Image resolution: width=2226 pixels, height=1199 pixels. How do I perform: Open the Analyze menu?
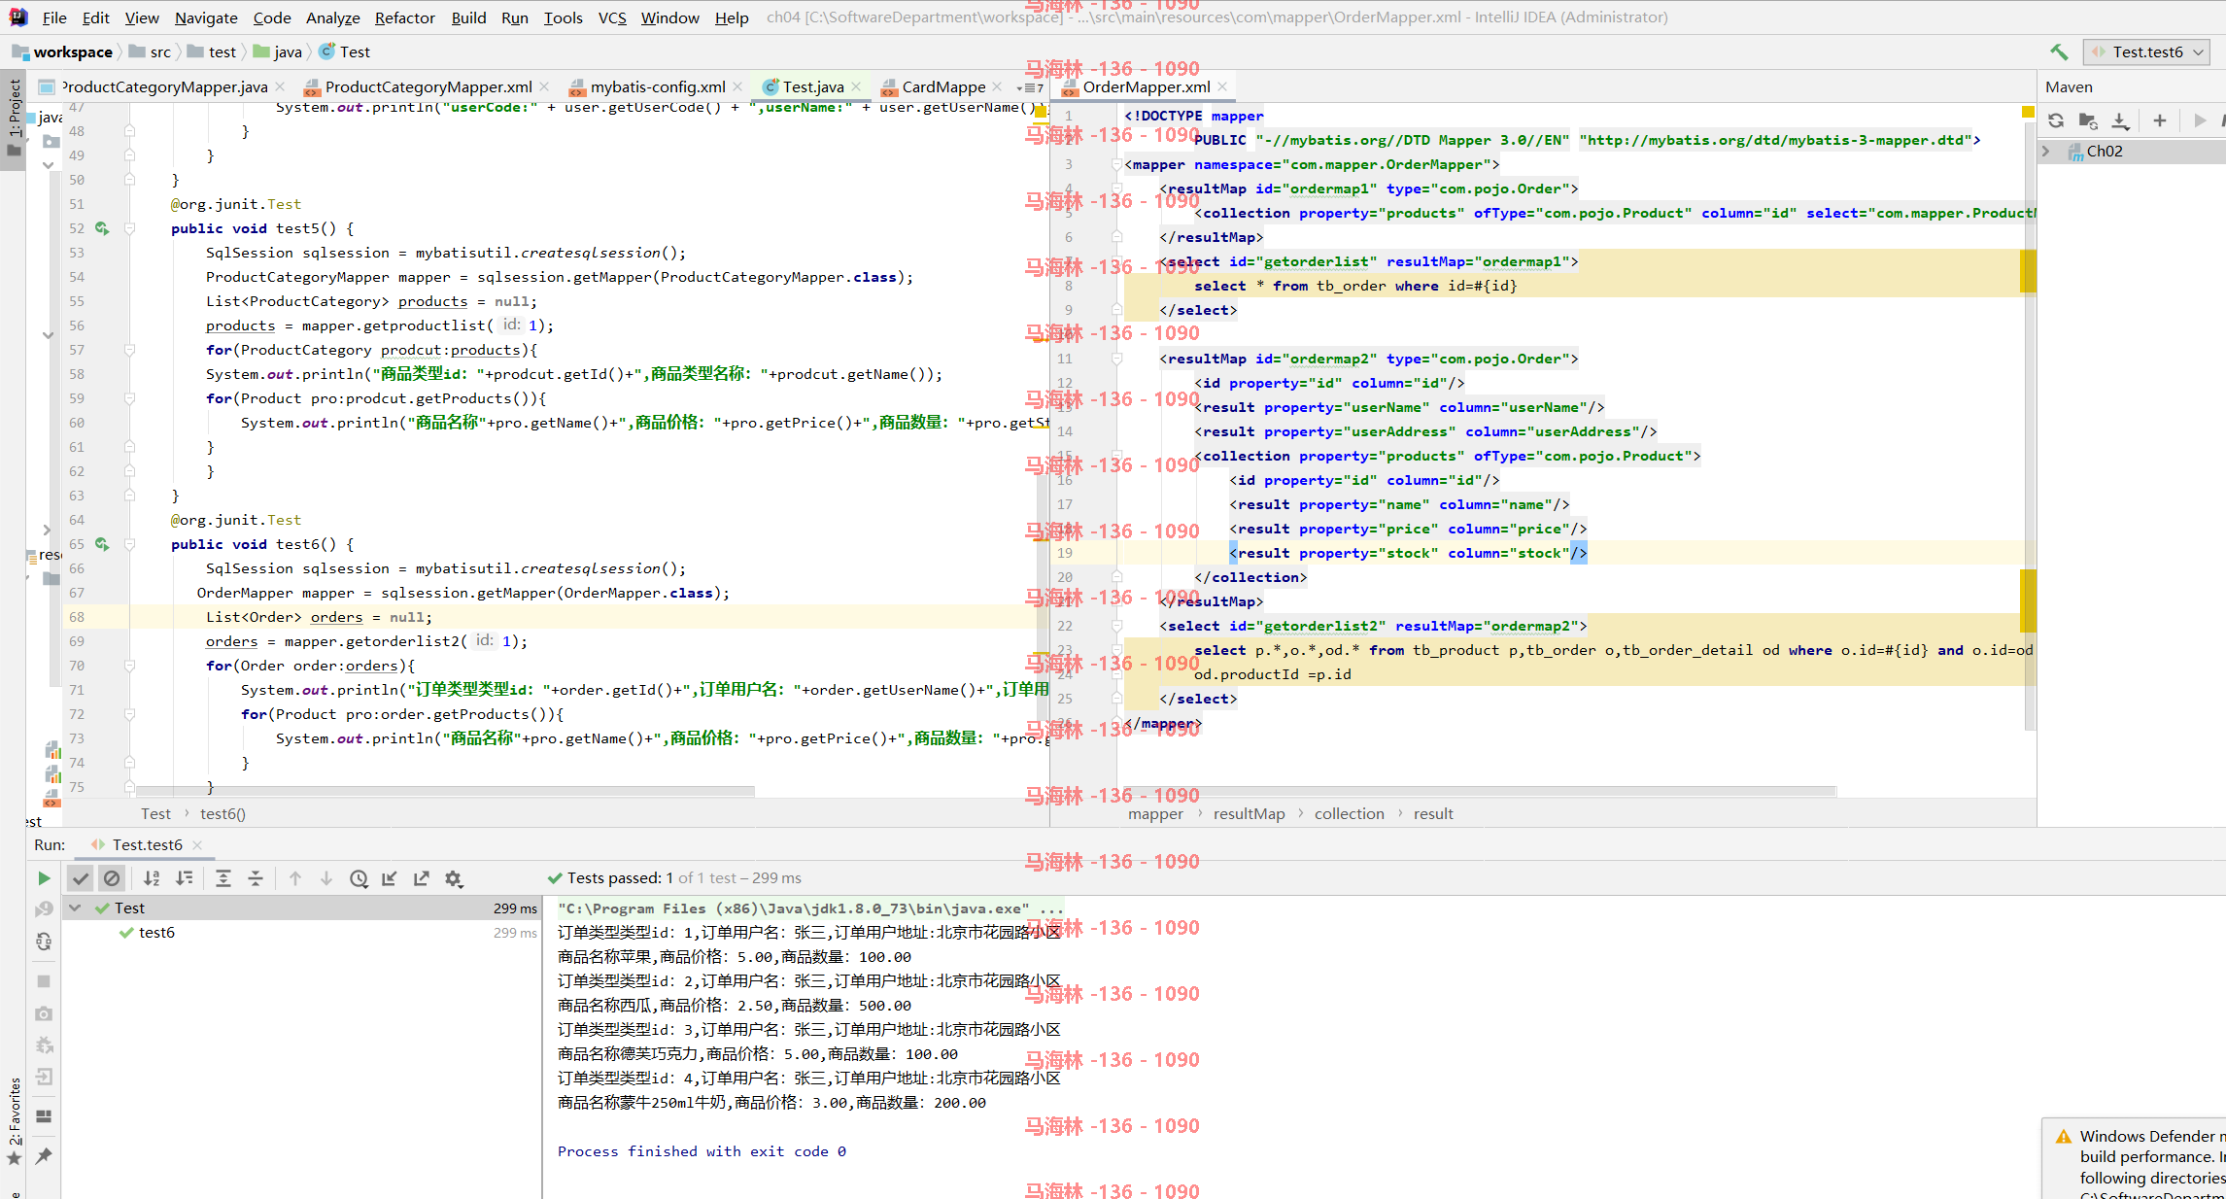pos(332,17)
